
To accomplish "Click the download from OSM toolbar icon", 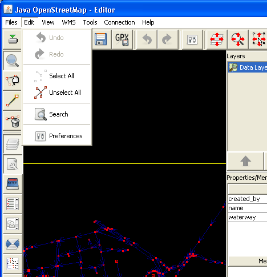I will (13, 39).
